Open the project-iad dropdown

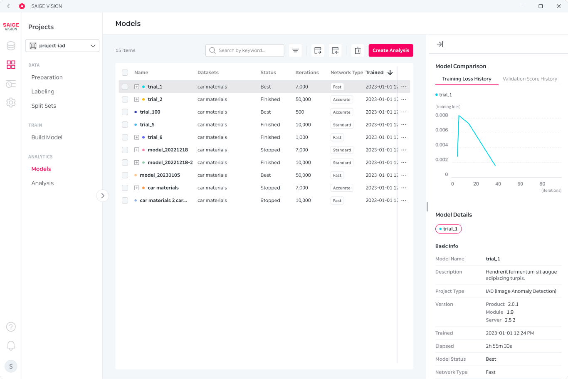(x=62, y=46)
